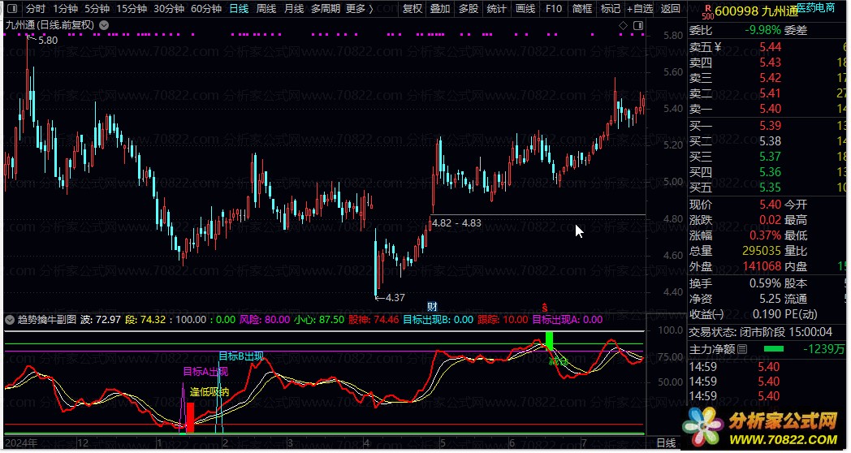Click the 目标A出现 signal label
The image size is (851, 453).
coord(205,372)
